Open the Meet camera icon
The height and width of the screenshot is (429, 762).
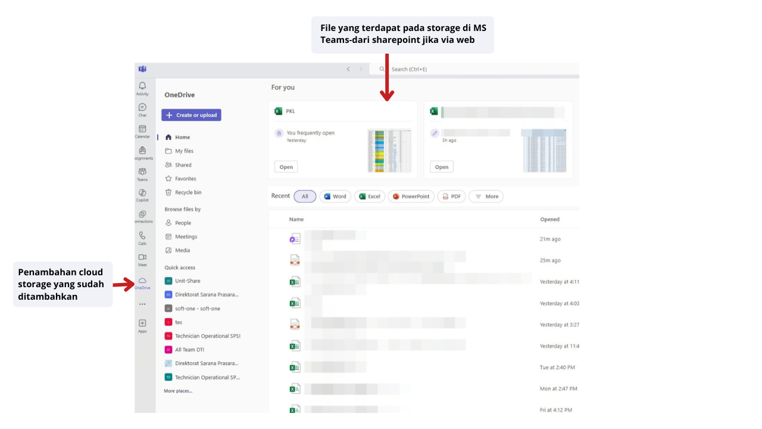pos(142,257)
